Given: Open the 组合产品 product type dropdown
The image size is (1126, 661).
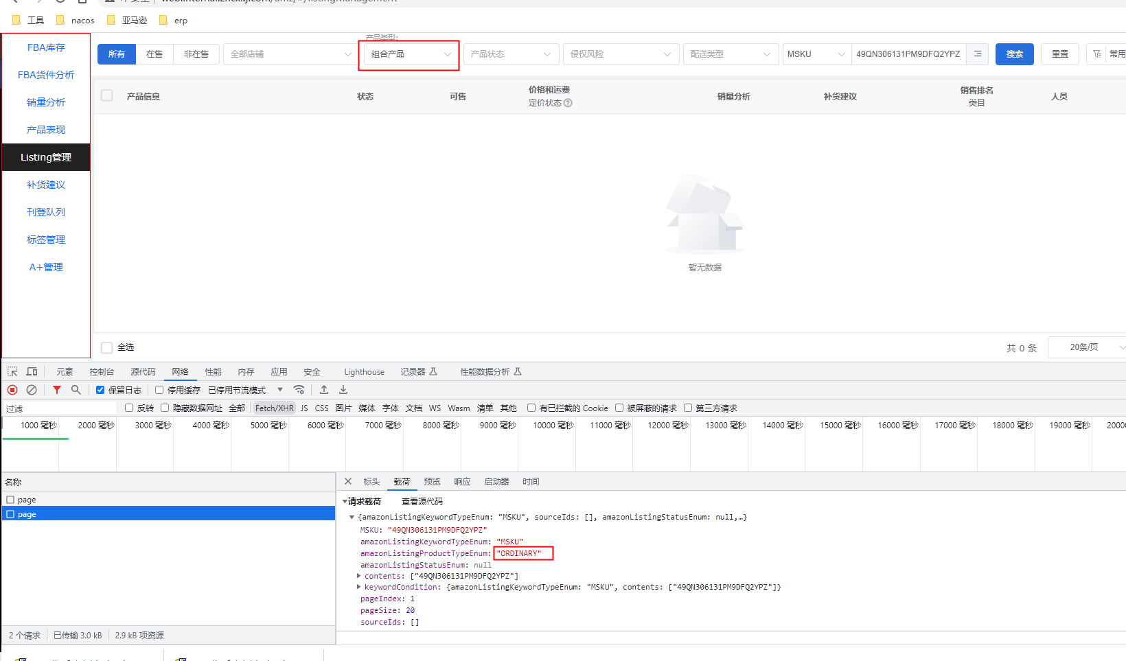Looking at the screenshot, I should pyautogui.click(x=411, y=54).
